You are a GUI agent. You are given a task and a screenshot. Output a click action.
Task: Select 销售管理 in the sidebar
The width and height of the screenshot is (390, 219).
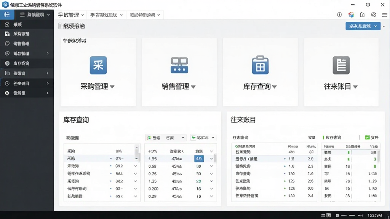coord(27,43)
